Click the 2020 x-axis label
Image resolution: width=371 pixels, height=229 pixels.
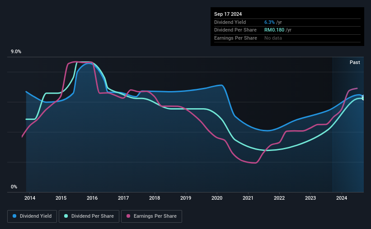click(217, 198)
